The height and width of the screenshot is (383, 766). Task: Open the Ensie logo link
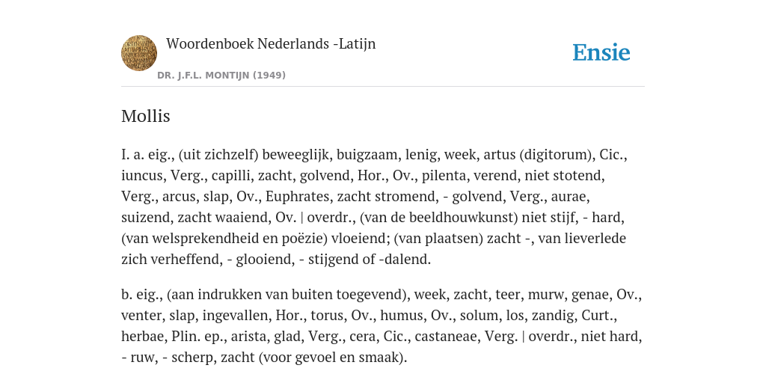[x=601, y=52]
